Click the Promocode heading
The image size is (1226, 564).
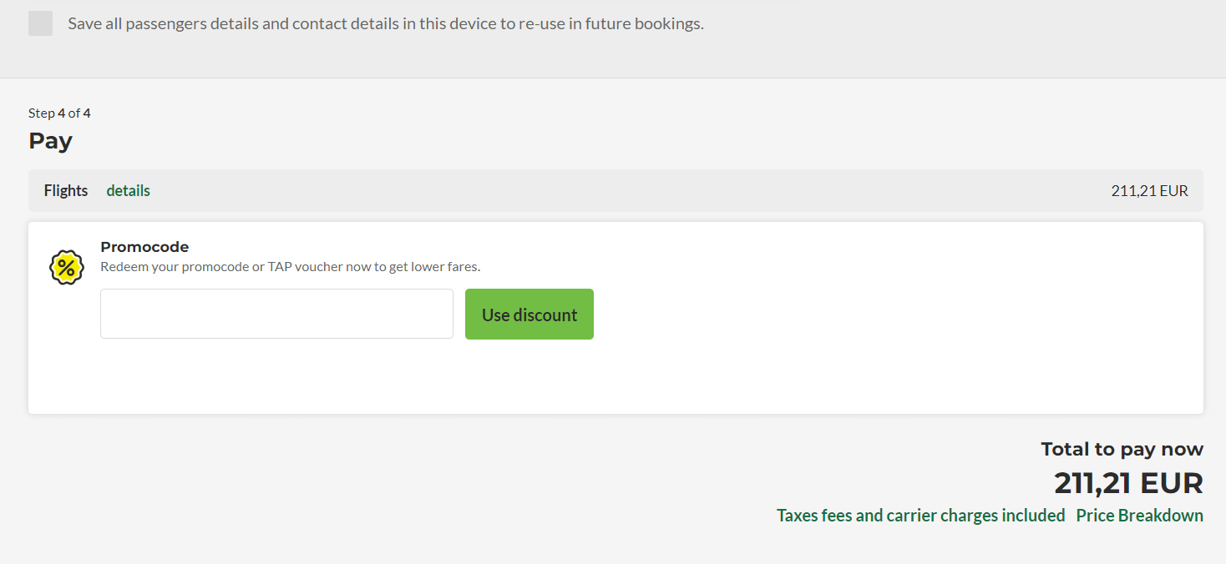pos(144,247)
